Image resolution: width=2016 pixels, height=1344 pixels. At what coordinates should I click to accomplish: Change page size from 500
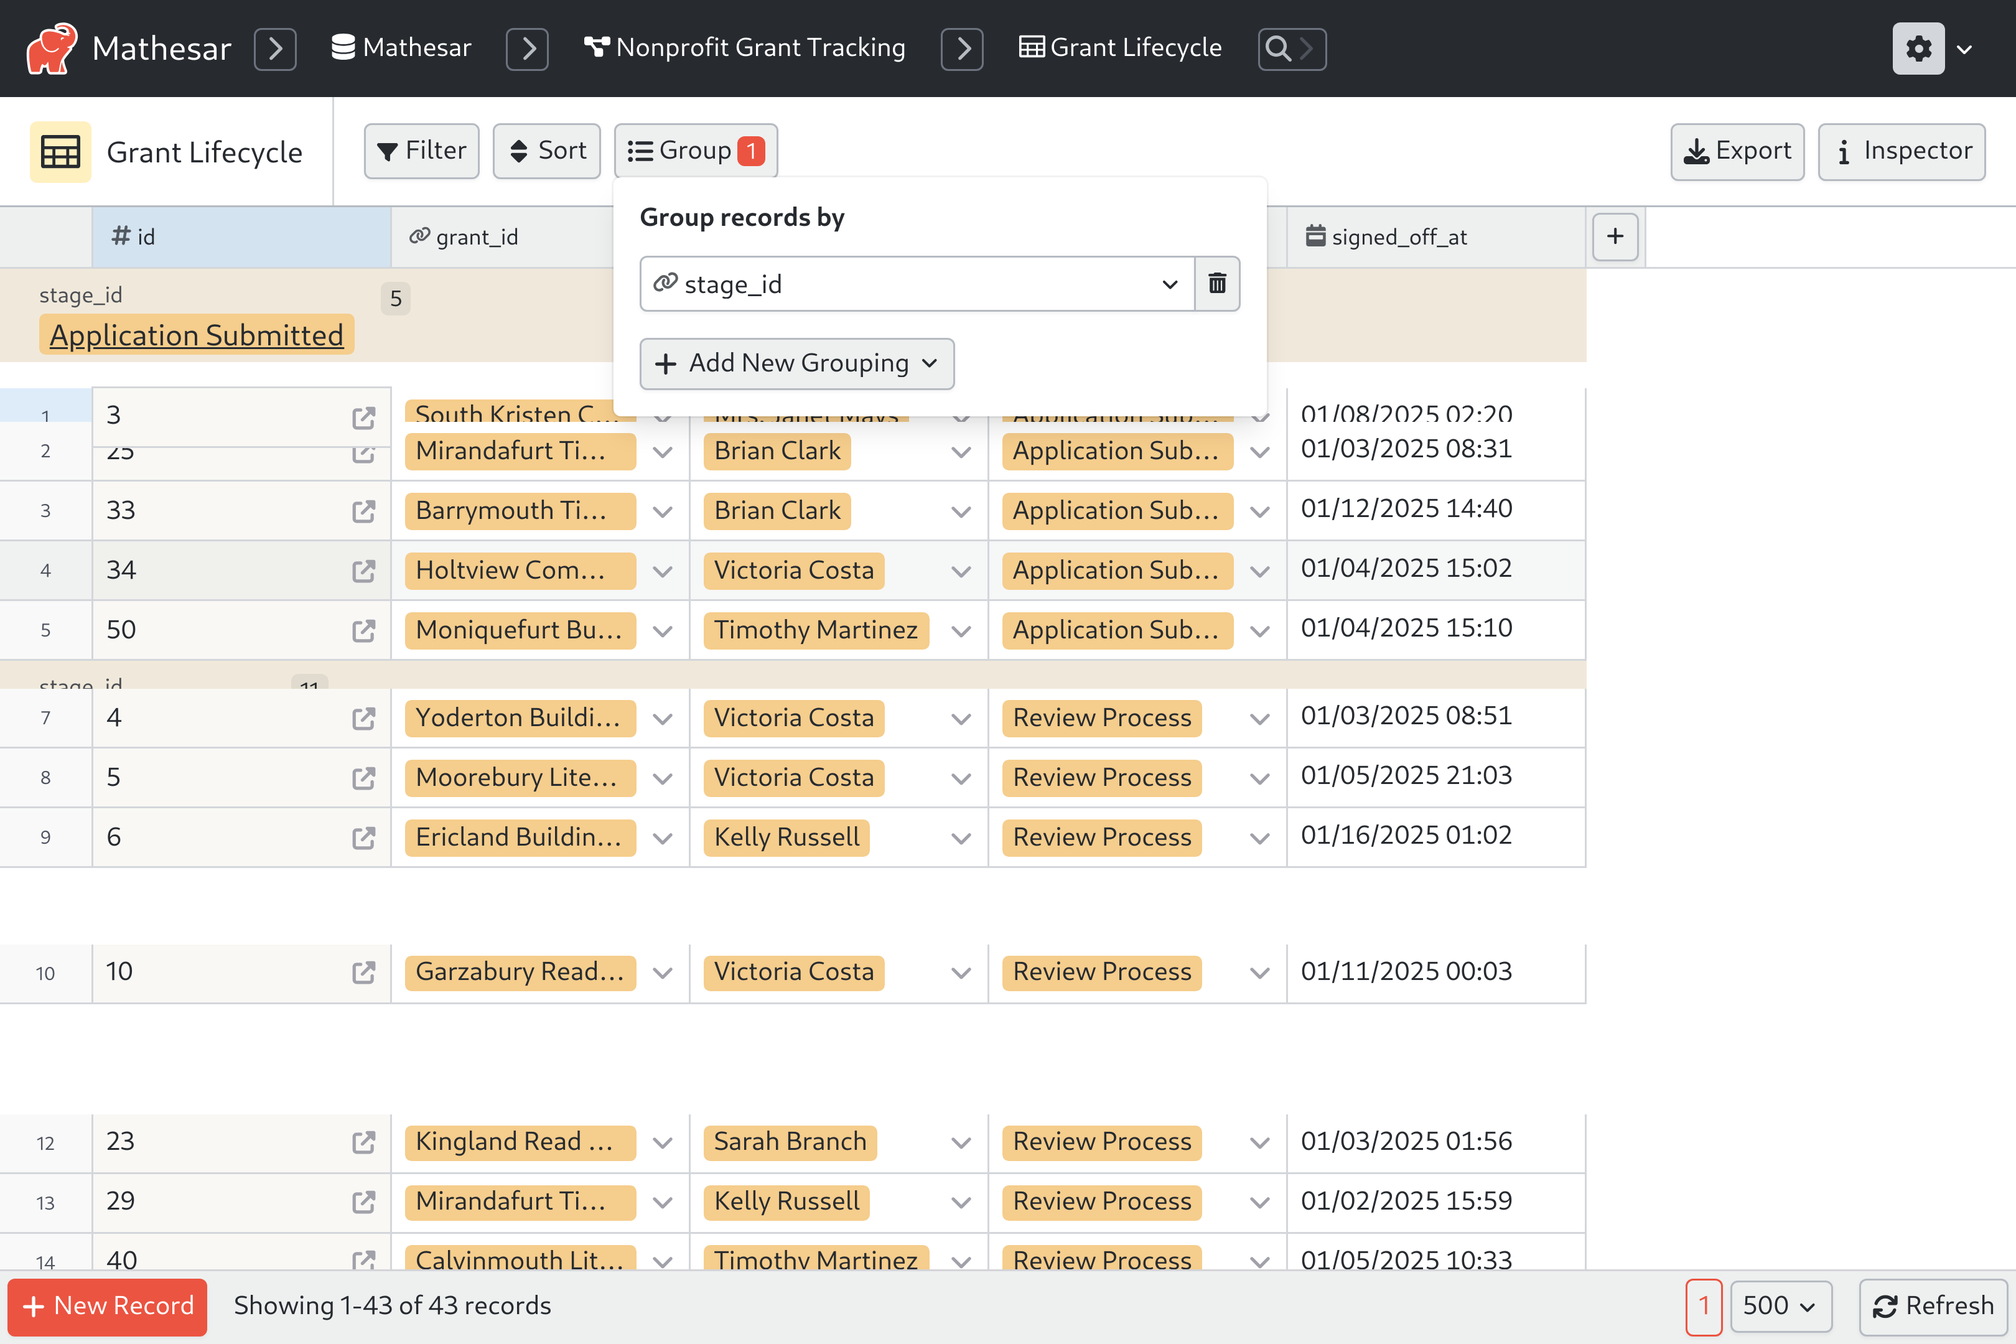(x=1780, y=1306)
